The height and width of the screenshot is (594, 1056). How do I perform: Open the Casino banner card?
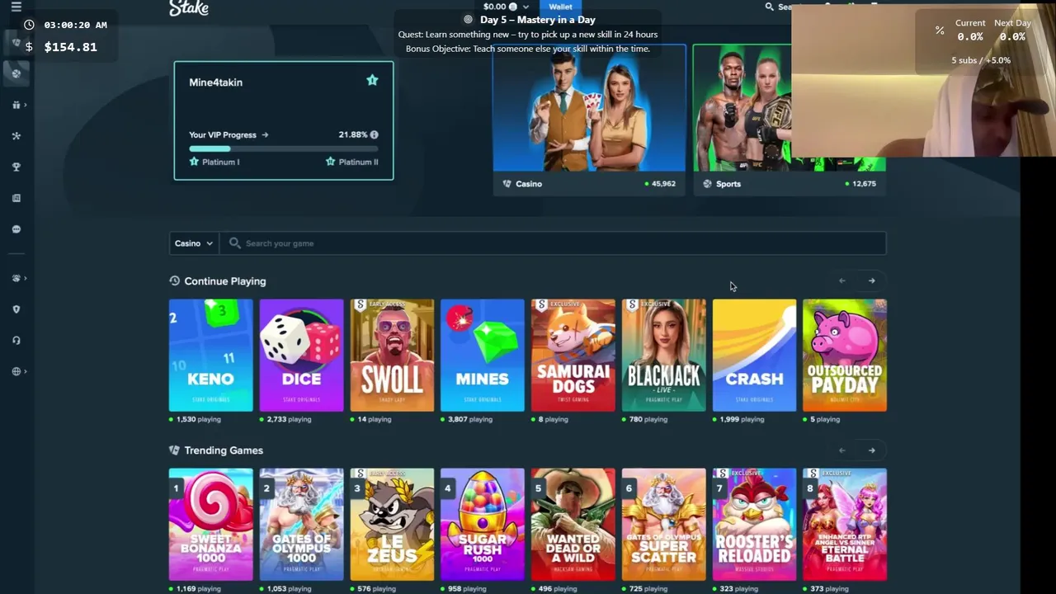pos(589,120)
